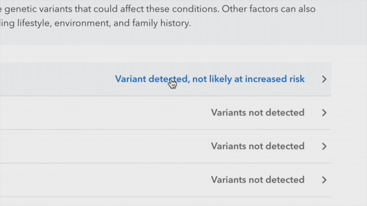The height and width of the screenshot is (206, 367).
Task: Click the chevron next to middle 'Variants not detected'
Action: pos(324,147)
